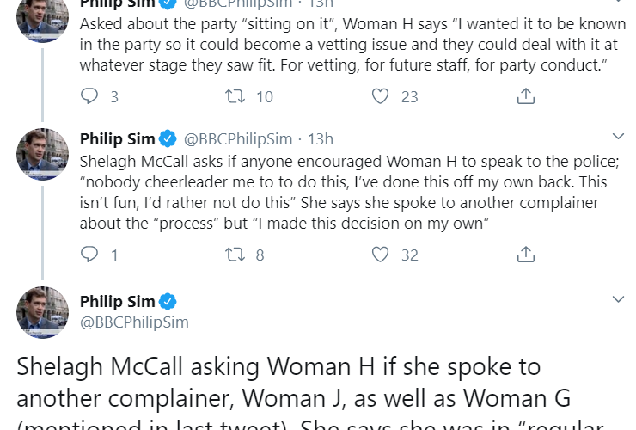The width and height of the screenshot is (636, 430).
Task: Open Philip Sim avatar on first tweet
Action: pos(43,13)
